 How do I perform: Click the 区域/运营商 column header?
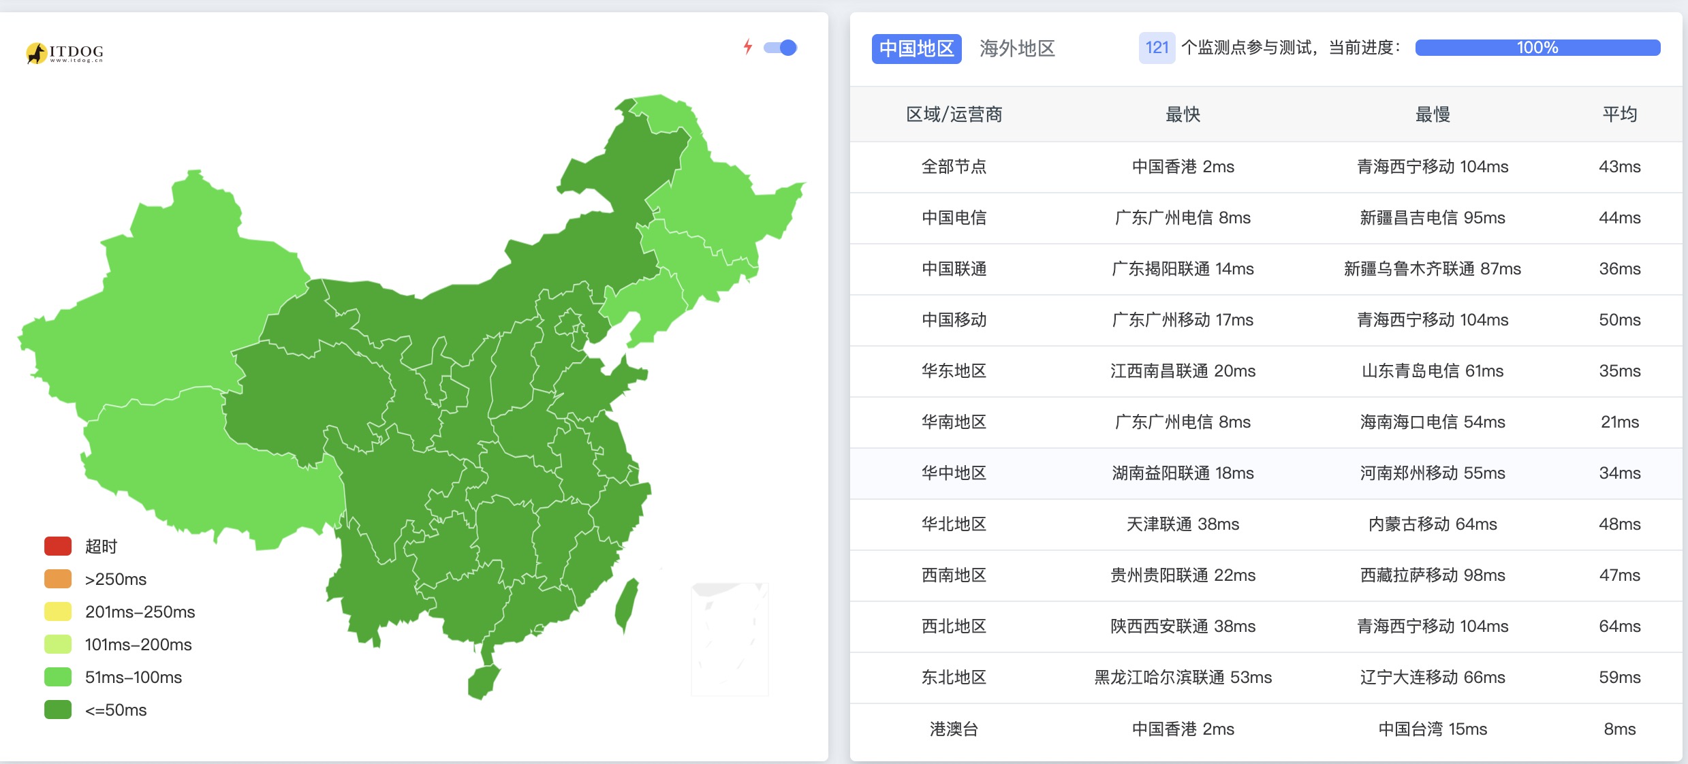pos(954,114)
